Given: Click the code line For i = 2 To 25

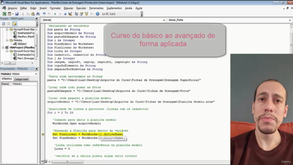Looking at the screenshot, I should pos(60,113).
